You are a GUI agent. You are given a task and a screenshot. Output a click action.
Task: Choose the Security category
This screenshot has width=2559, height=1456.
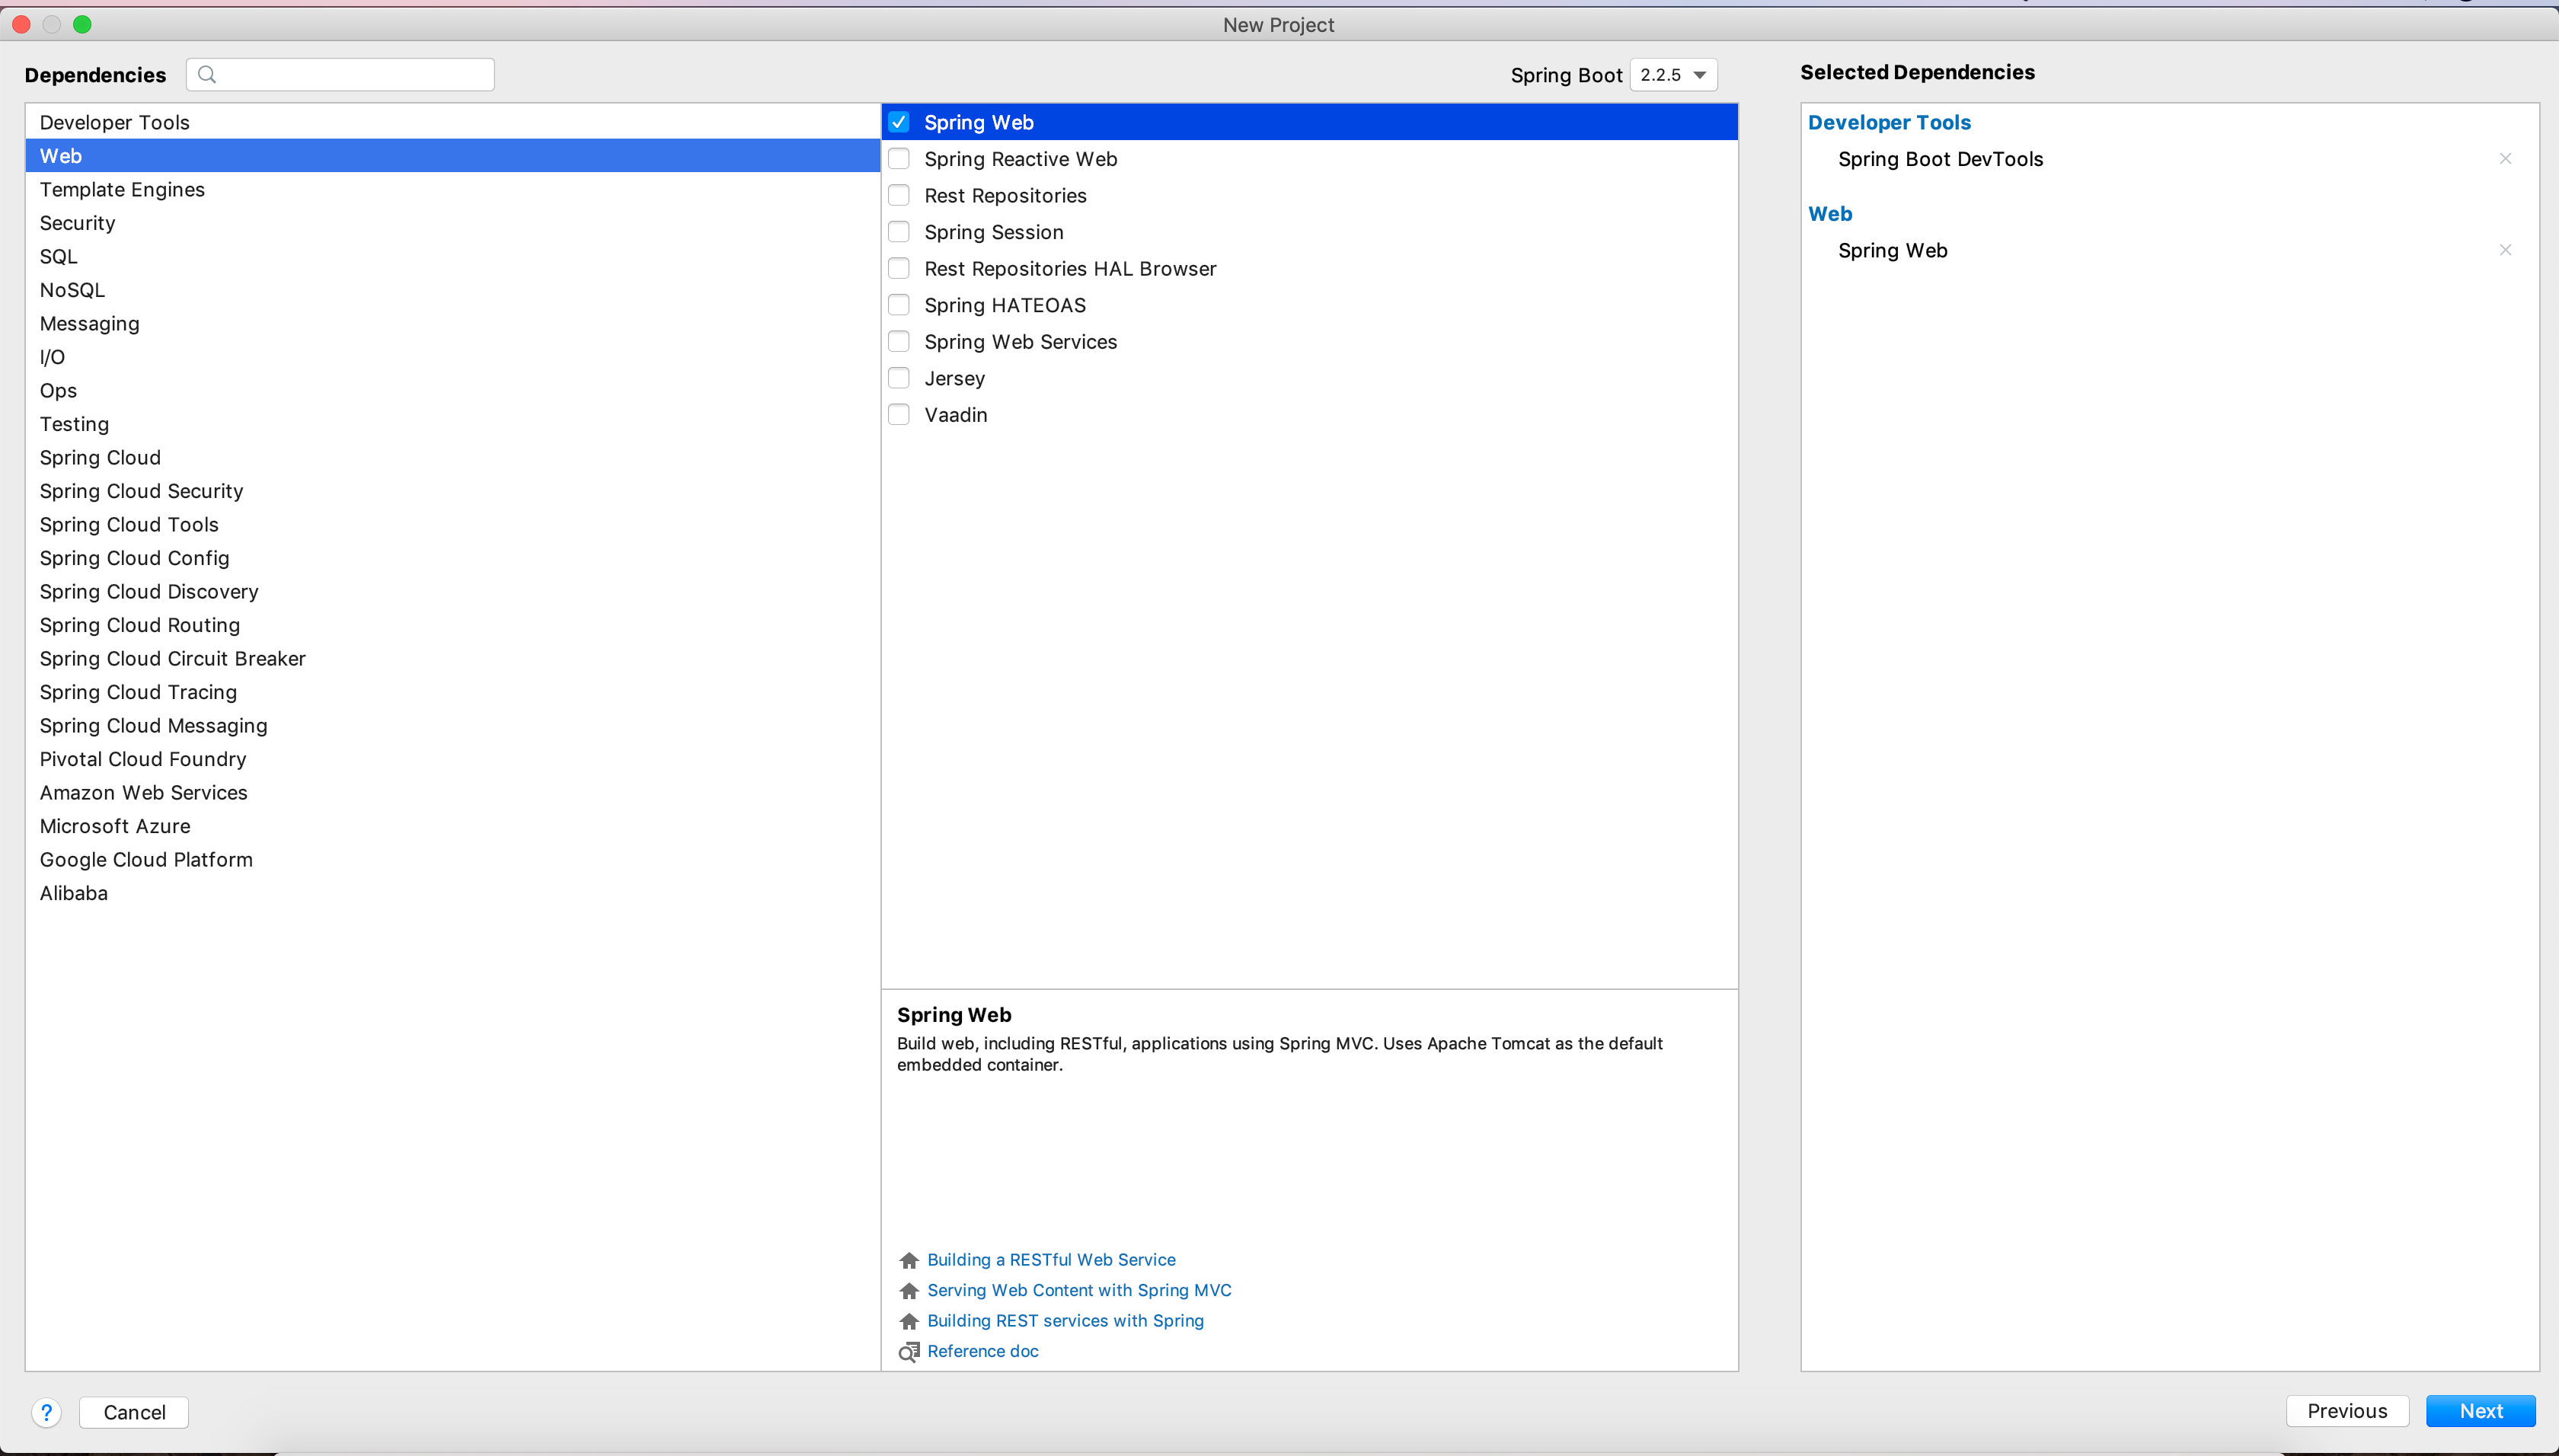[452, 223]
